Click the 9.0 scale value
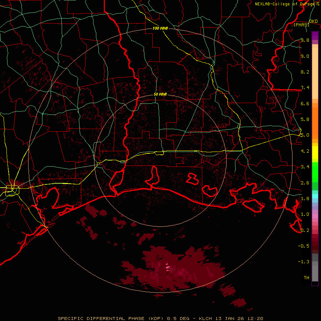This screenshot has width=321, height=321. coord(305,56)
